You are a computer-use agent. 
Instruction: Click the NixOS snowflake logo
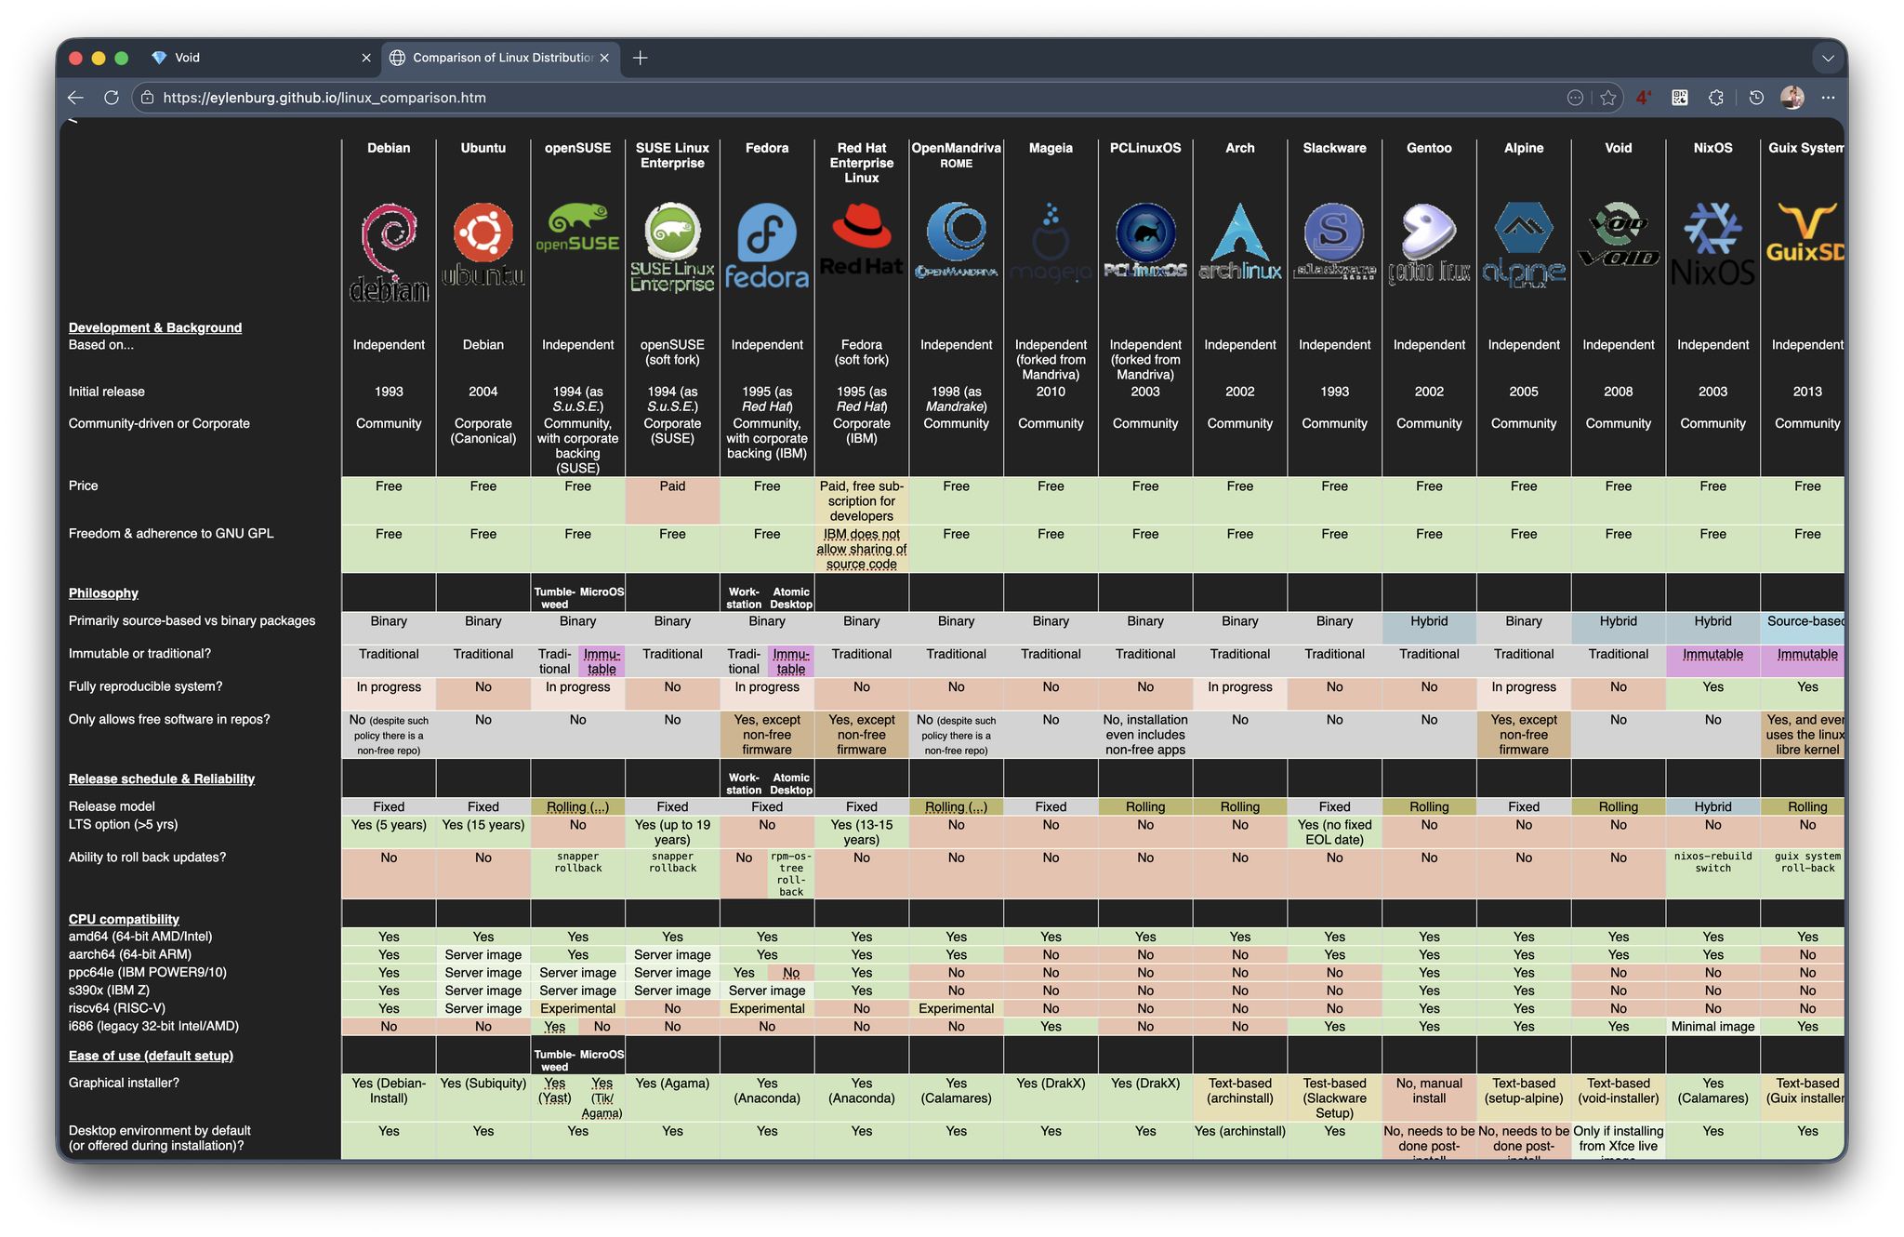coord(1712,244)
